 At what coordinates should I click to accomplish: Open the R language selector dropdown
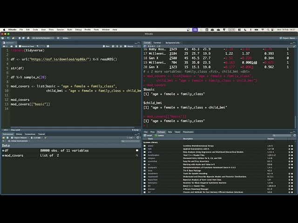pos(4,141)
